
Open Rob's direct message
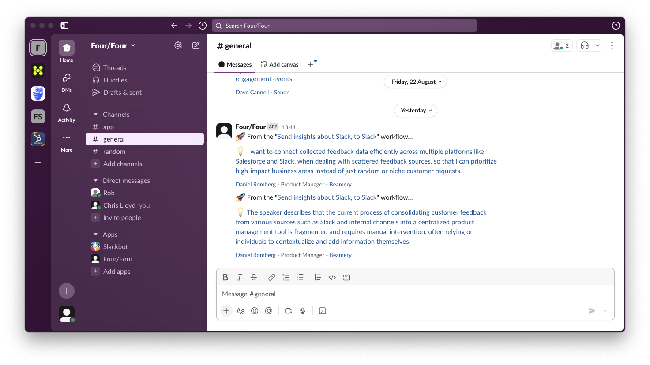coord(145,193)
